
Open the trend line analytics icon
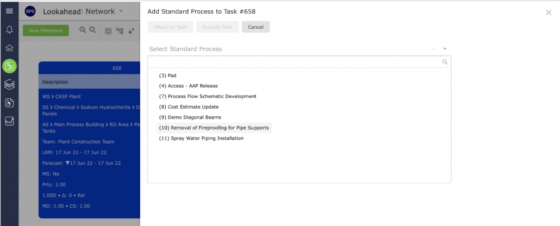(x=9, y=121)
